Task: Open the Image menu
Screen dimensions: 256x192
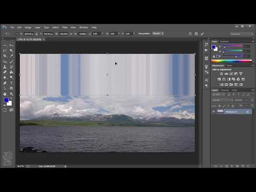Action: click(x=28, y=27)
